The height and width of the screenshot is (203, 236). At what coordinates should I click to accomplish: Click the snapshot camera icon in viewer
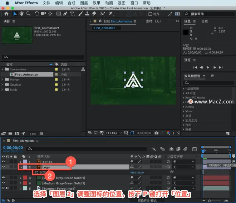[157, 133]
